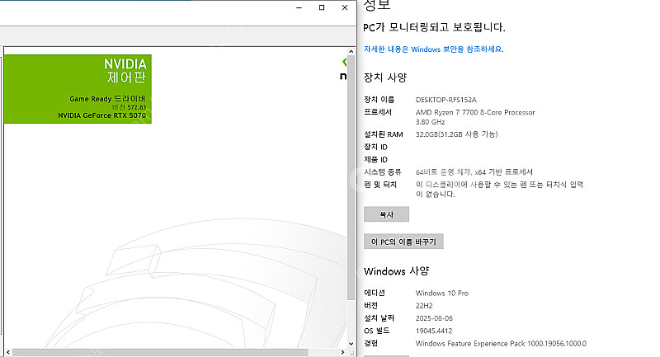Click the NVIDIA GeForce RTX 5070 text
The height and width of the screenshot is (357, 660).
(101, 115)
